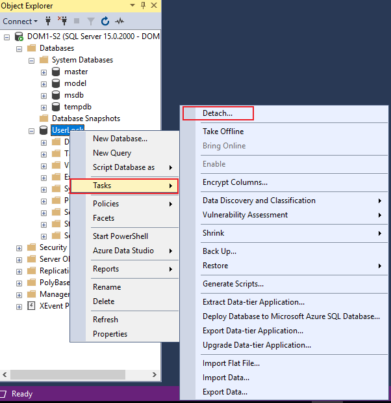This screenshot has height=403, width=391.
Task: Click the Server Objects folder icon
Action: [x=32, y=259]
